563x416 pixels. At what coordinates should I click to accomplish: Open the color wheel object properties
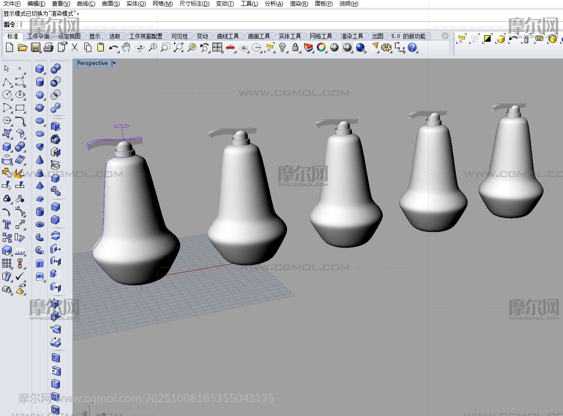pos(321,47)
